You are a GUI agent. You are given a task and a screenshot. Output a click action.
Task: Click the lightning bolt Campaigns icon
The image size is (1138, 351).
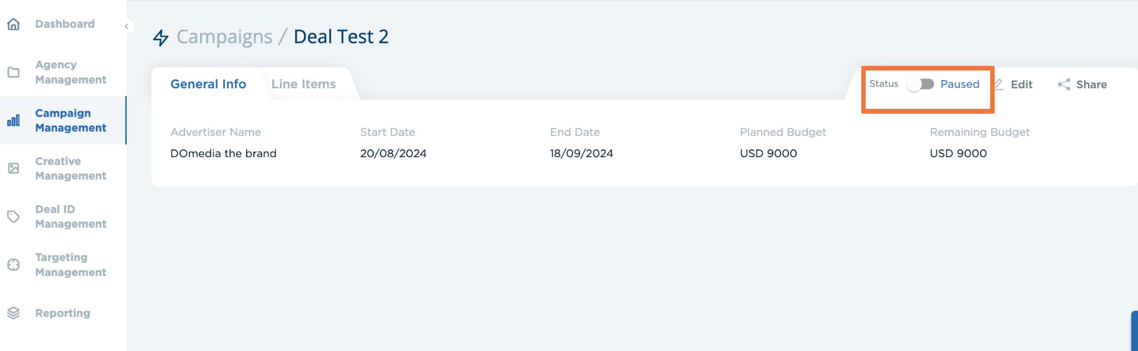click(x=161, y=37)
